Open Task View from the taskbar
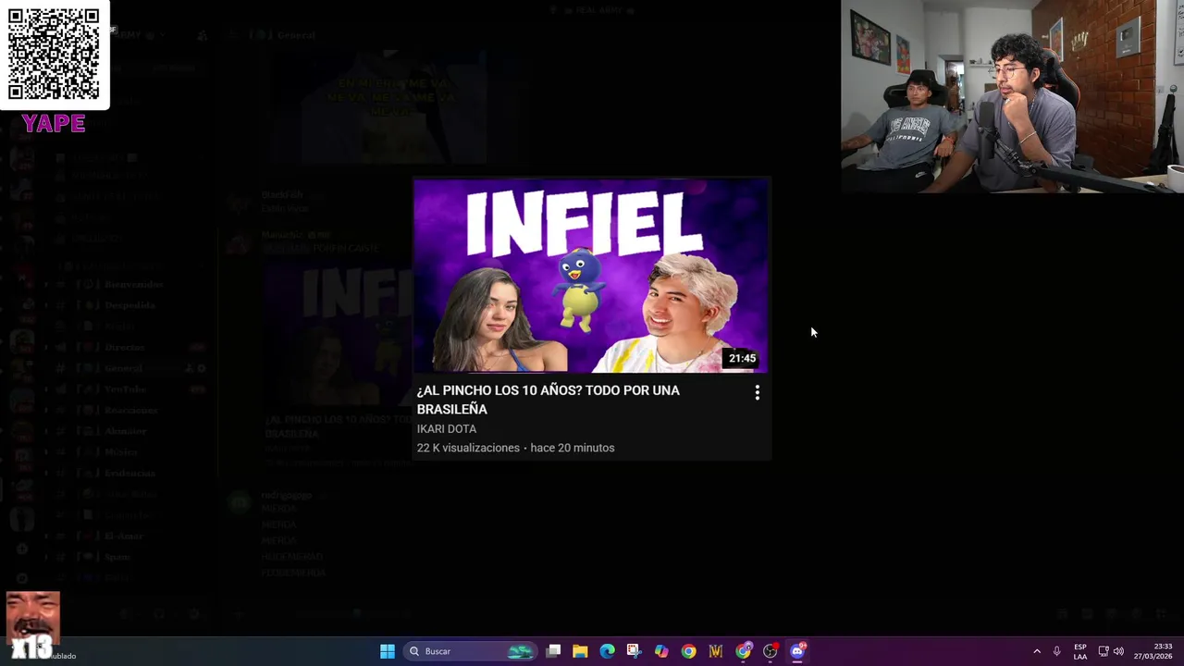This screenshot has width=1184, height=666. 553,651
